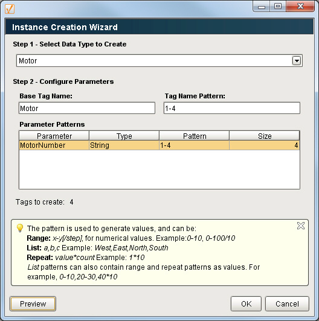Focus the Base Tag Name field
319x321 pixels.
pyautogui.click(x=87, y=108)
